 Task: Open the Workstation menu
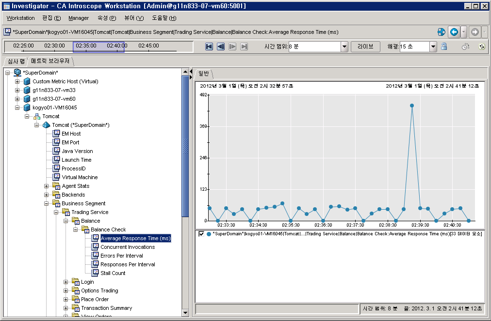tap(21, 18)
